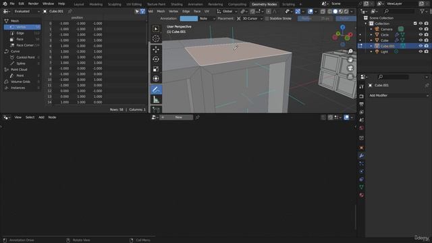Adjust the Radius slider in tool settings
The height and width of the screenshot is (243, 432).
[x=315, y=18]
